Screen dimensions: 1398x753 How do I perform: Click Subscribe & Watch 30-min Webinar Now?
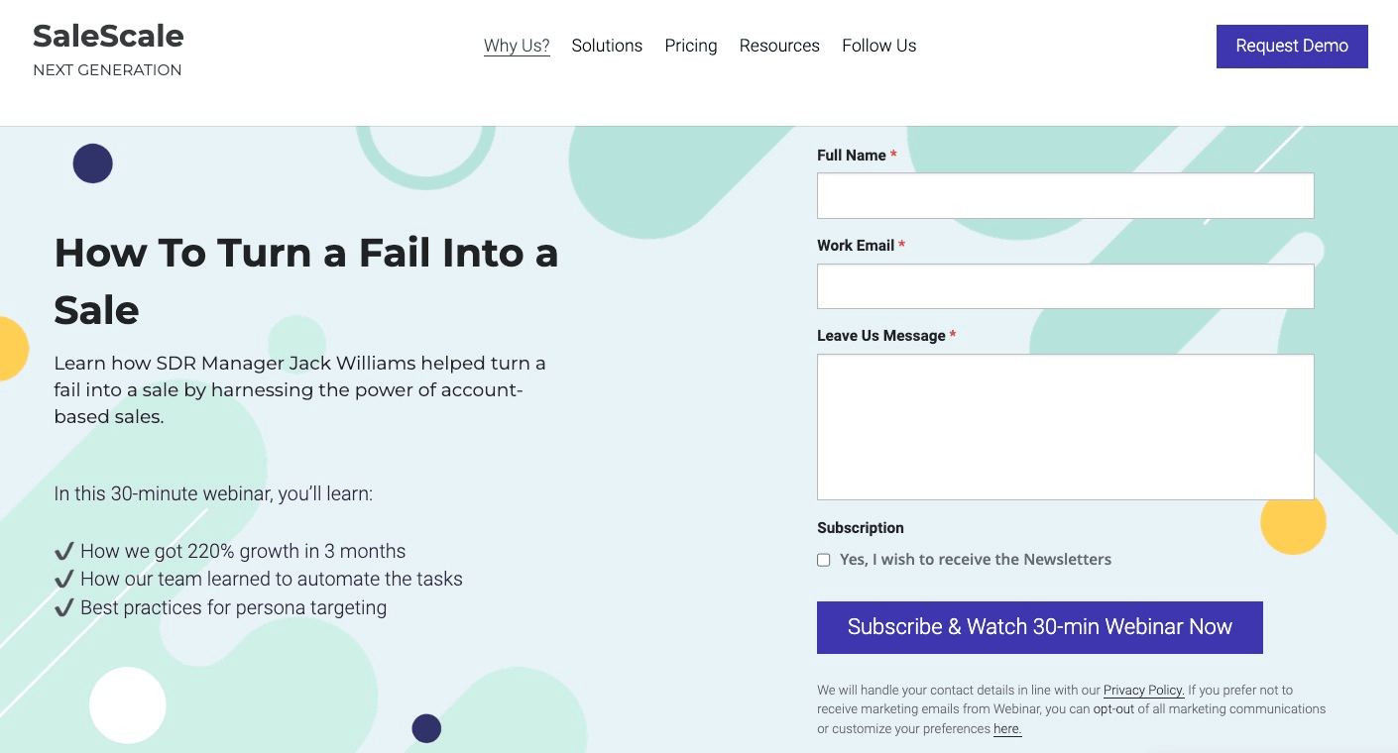pyautogui.click(x=1039, y=627)
